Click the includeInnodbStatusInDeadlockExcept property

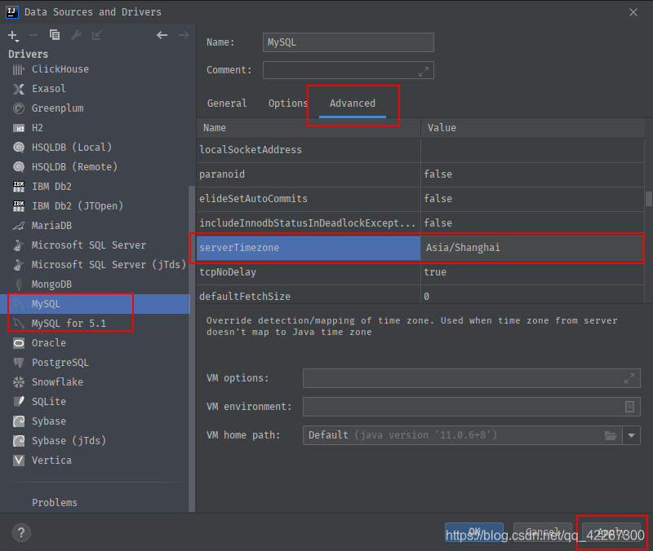[x=308, y=223]
